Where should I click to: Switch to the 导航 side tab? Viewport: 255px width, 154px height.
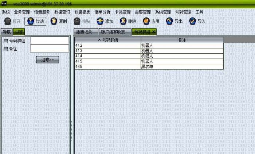click(x=7, y=32)
